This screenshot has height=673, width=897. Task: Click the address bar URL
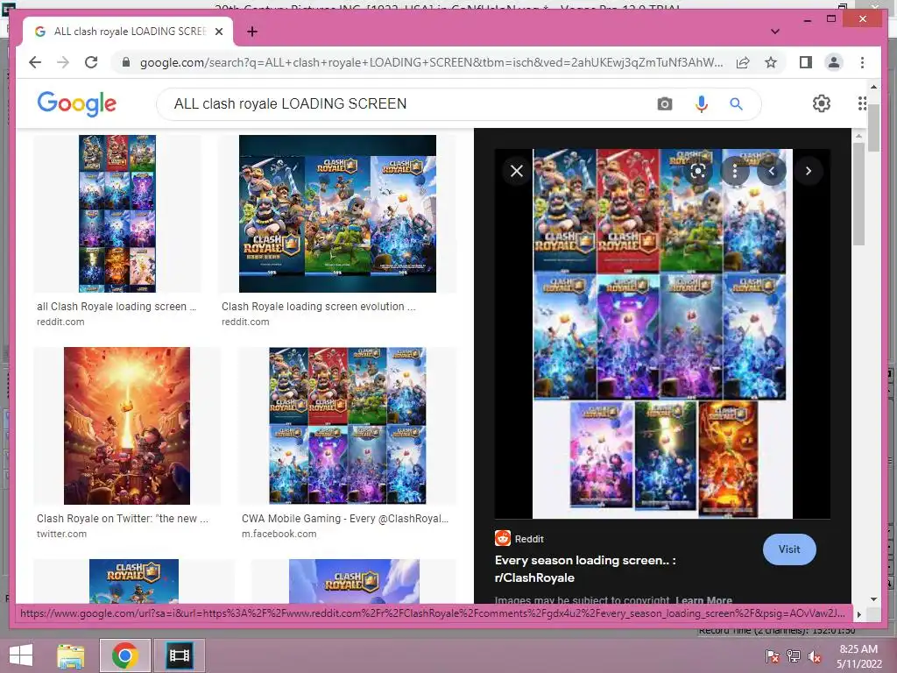click(x=431, y=62)
